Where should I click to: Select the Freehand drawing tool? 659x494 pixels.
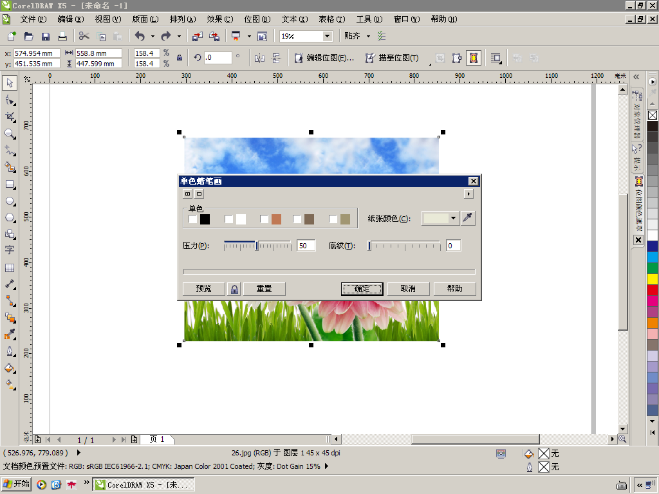tap(10, 151)
